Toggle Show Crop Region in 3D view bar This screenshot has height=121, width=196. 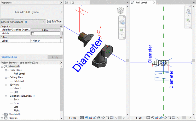click(x=95, y=118)
